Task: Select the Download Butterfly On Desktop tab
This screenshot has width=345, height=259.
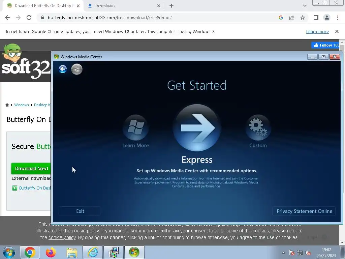Action: pyautogui.click(x=43, y=6)
